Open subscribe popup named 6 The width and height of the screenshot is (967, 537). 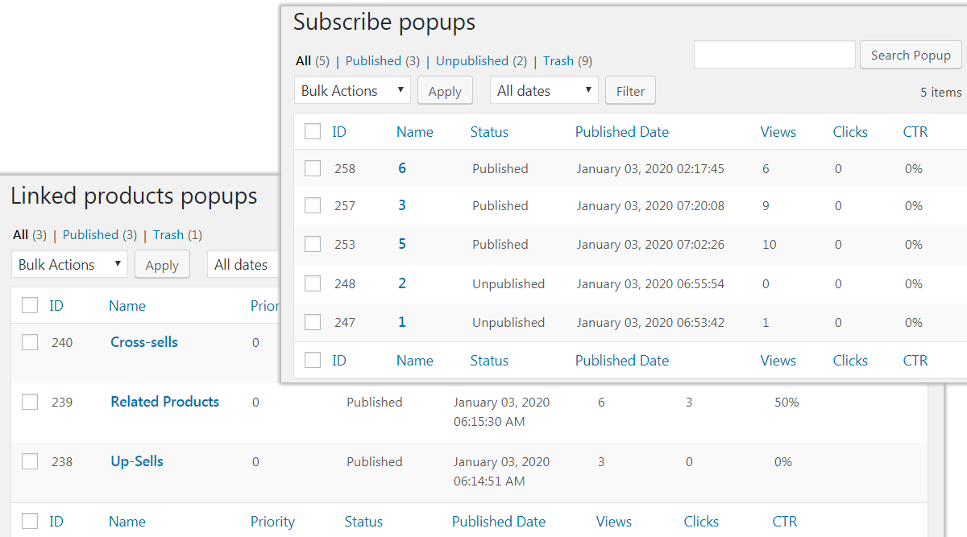pyautogui.click(x=402, y=168)
